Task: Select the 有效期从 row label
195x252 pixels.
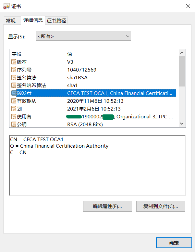Action: click(x=27, y=101)
